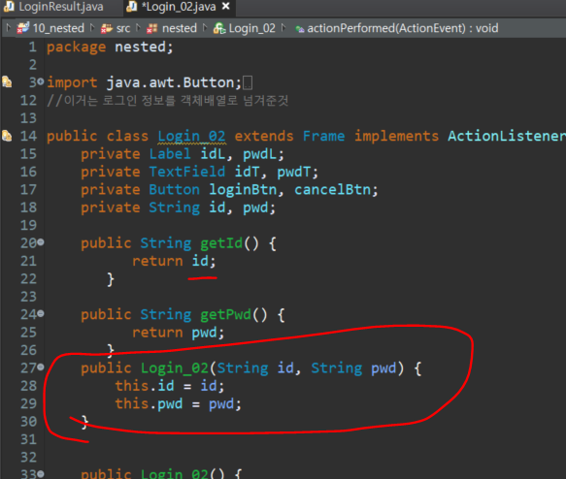Expand breadcrumb arrow before 10_nested
The height and width of the screenshot is (479, 566).
pos(9,28)
